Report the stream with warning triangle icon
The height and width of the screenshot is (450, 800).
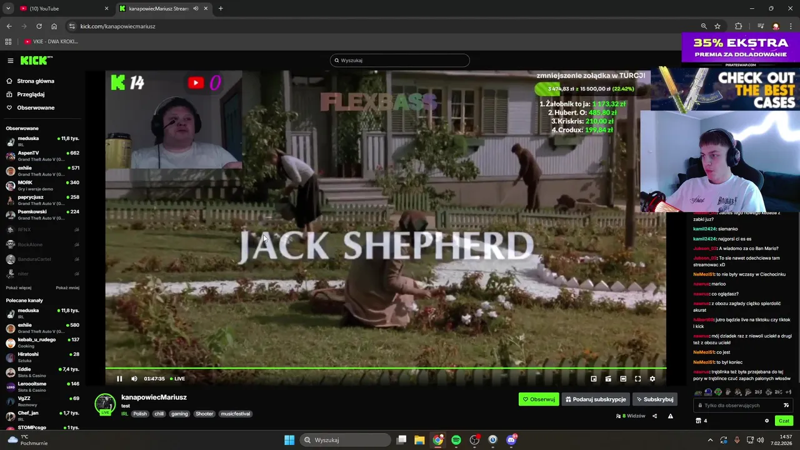[671, 416]
